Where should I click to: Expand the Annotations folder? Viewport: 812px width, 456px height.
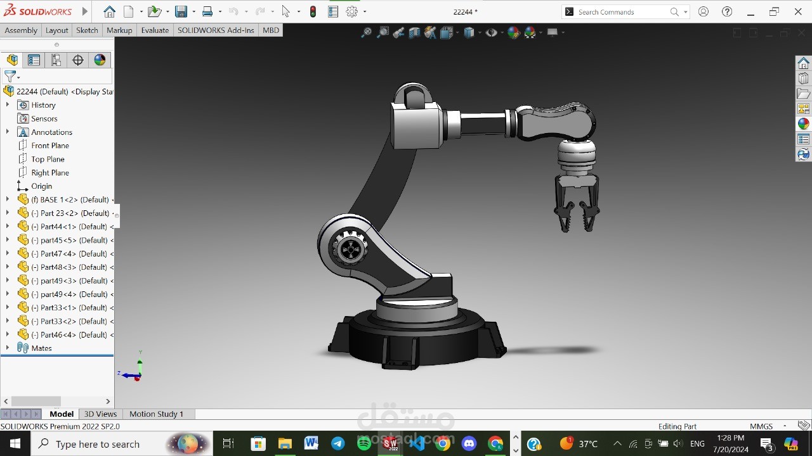pyautogui.click(x=6, y=132)
